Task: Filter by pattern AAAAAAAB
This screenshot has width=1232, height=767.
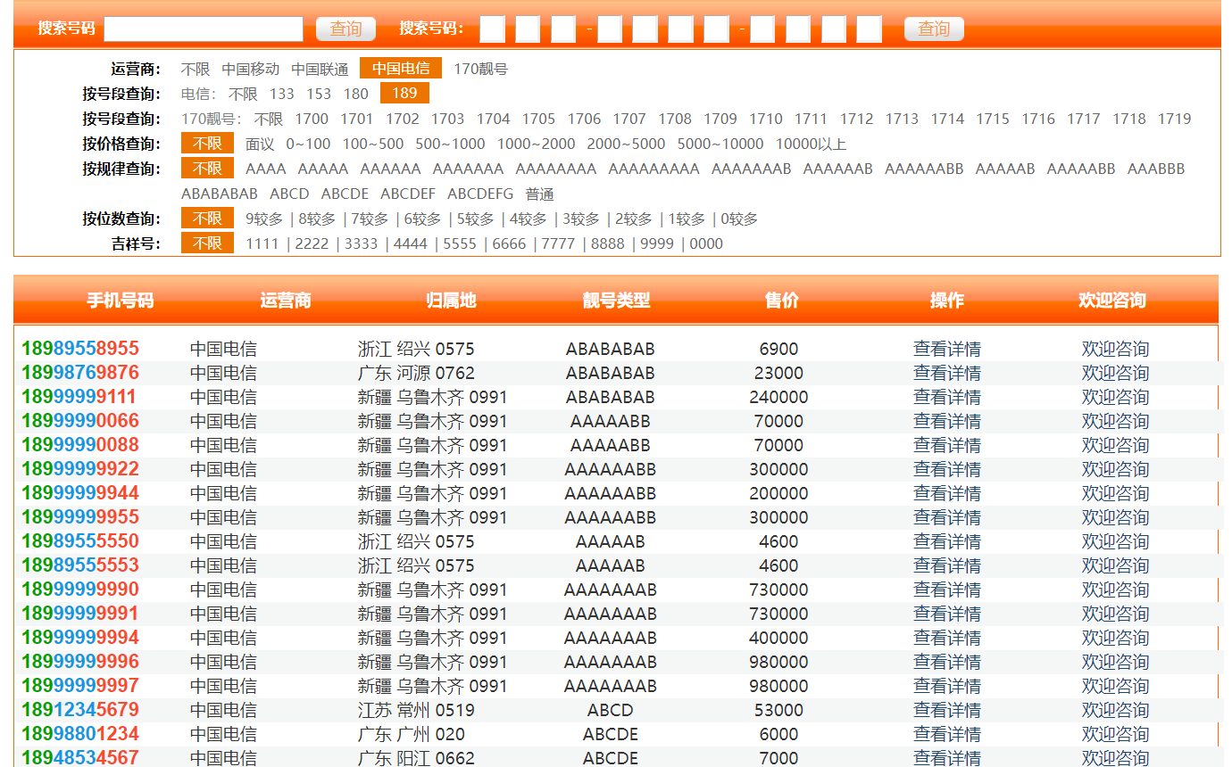Action: (751, 169)
